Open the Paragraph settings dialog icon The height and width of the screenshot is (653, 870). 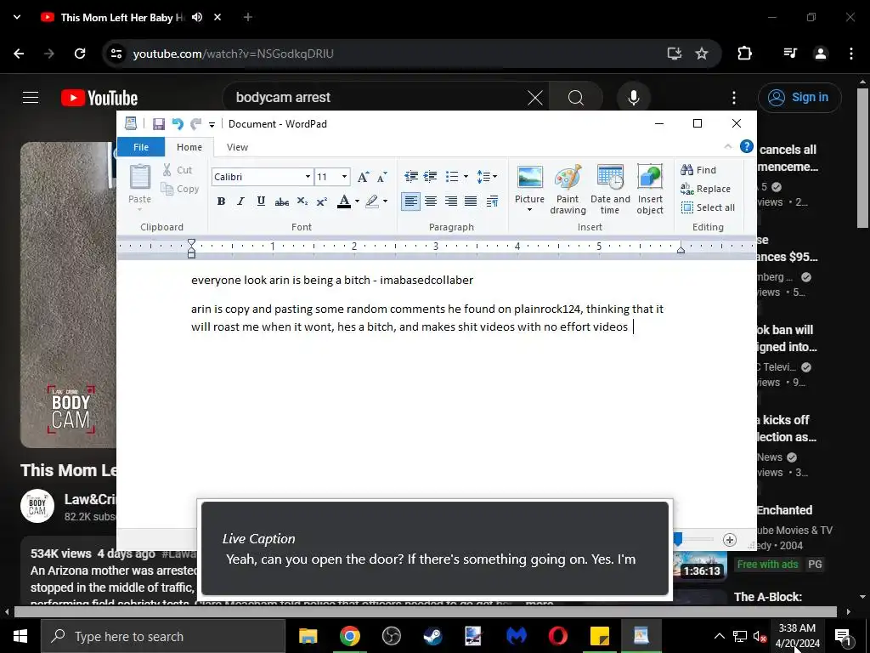[x=492, y=201]
